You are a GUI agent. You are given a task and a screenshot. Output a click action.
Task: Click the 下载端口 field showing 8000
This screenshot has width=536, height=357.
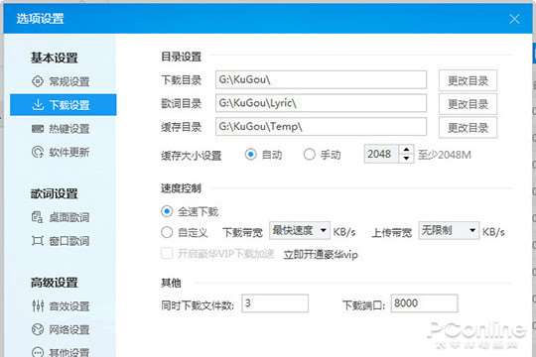[424, 303]
